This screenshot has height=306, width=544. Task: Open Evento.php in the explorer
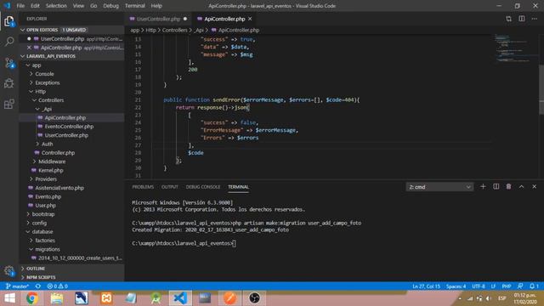click(48, 196)
